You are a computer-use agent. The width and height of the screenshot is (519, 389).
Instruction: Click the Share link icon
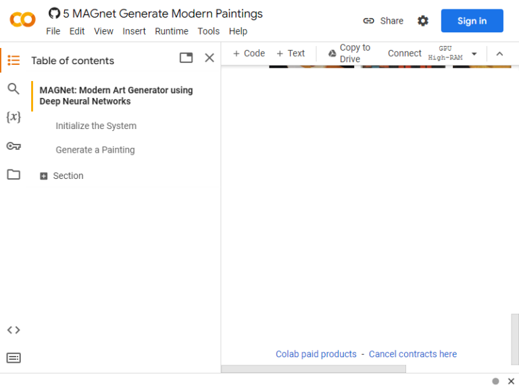(x=368, y=21)
